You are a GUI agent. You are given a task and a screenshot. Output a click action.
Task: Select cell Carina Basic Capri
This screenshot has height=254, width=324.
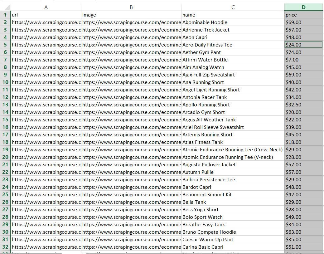(x=233, y=247)
